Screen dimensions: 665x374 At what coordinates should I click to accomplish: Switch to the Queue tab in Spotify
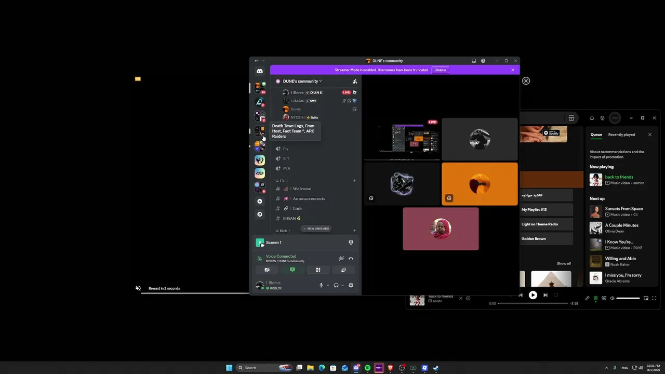click(x=596, y=135)
